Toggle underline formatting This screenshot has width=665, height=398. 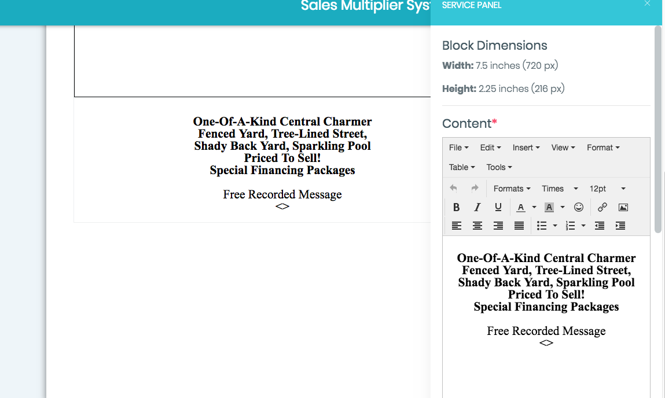pyautogui.click(x=498, y=207)
